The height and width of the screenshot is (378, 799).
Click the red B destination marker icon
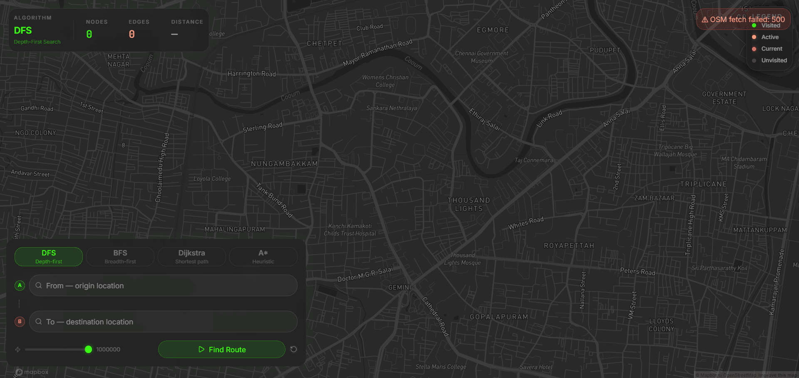click(20, 322)
